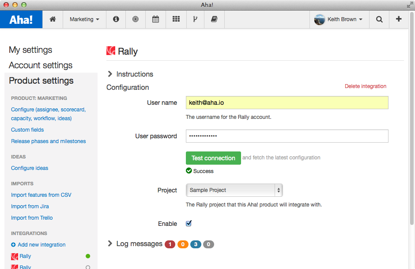Click the search magnifier icon
Image resolution: width=415 pixels, height=269 pixels.
tap(379, 19)
